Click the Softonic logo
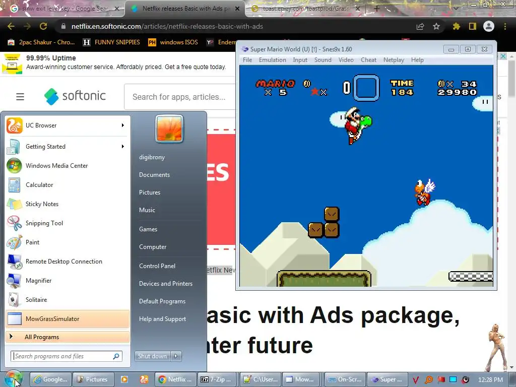 pos(75,96)
